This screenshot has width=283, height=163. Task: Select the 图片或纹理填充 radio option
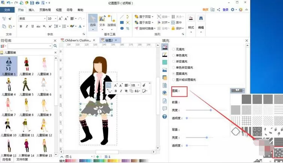point(173,80)
